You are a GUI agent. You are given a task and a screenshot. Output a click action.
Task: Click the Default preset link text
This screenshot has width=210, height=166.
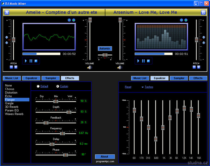[x=44, y=86]
